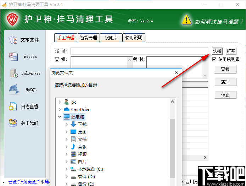Expand the 软件 (D:) node

(67, 176)
